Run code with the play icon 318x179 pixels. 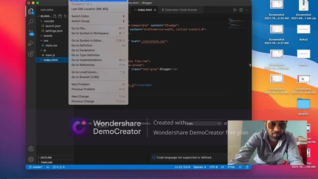(x=235, y=10)
